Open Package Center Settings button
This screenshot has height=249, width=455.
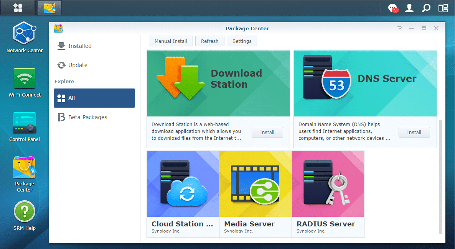[242, 41]
